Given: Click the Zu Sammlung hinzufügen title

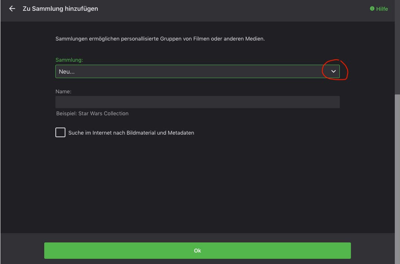Looking at the screenshot, I should coord(61,9).
